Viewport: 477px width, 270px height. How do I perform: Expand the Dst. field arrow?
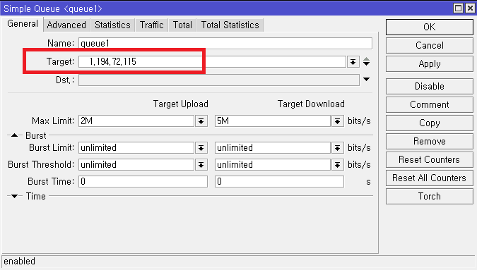[366, 80]
